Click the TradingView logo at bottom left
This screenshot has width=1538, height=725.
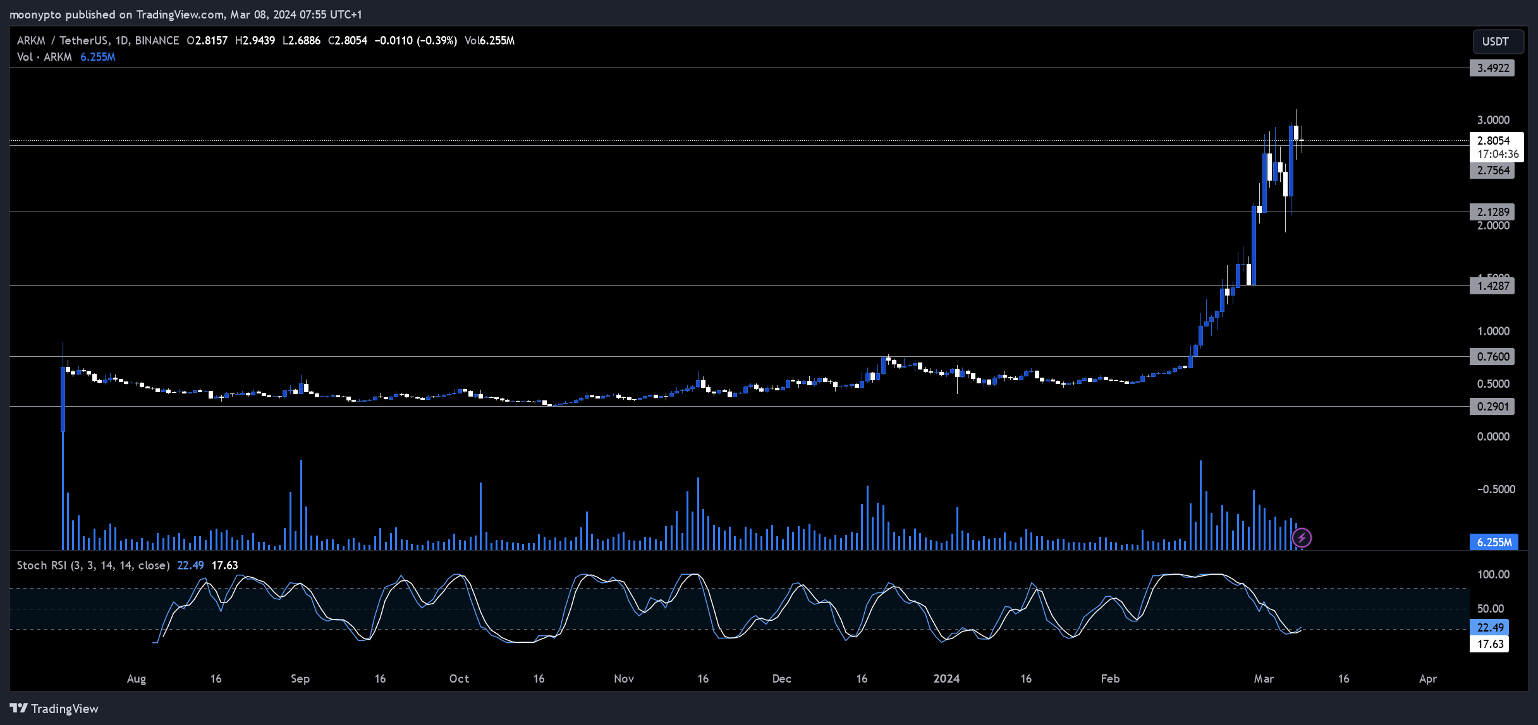click(54, 709)
